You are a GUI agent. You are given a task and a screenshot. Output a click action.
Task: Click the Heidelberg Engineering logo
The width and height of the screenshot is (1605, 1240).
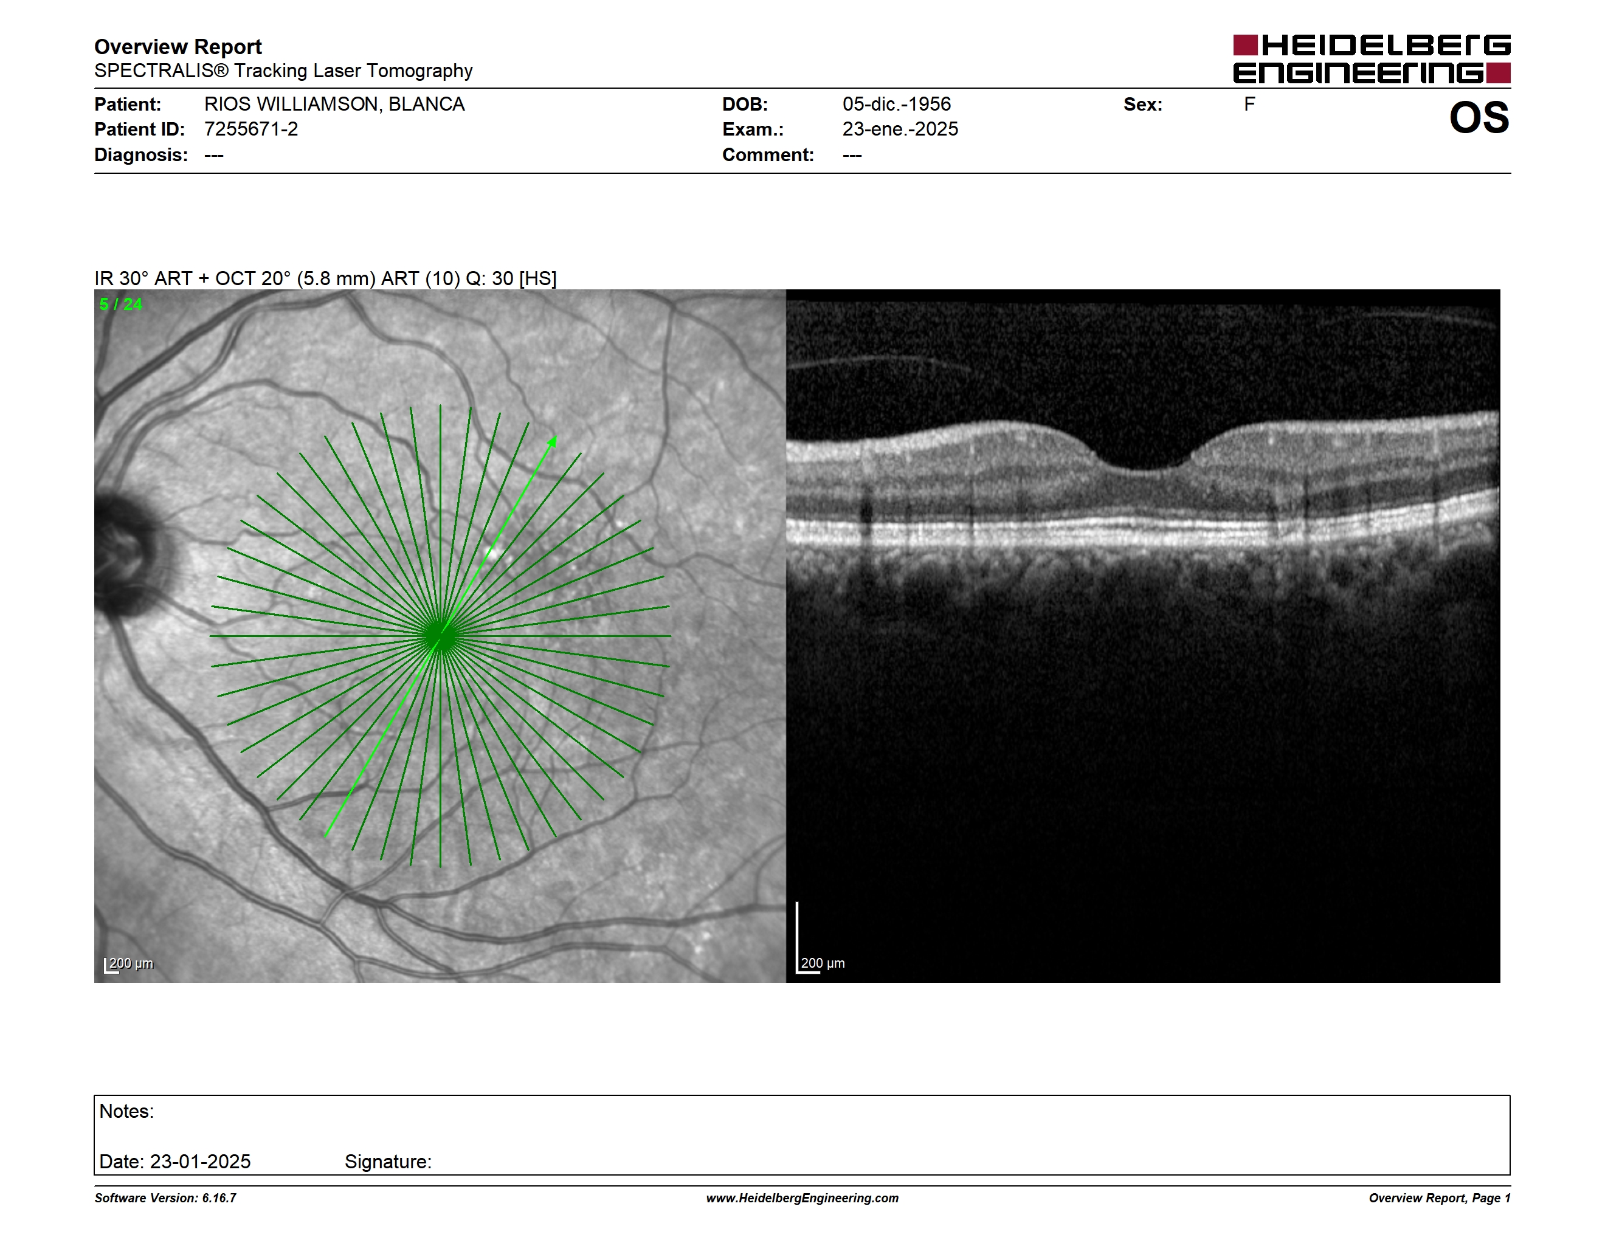(x=1372, y=59)
